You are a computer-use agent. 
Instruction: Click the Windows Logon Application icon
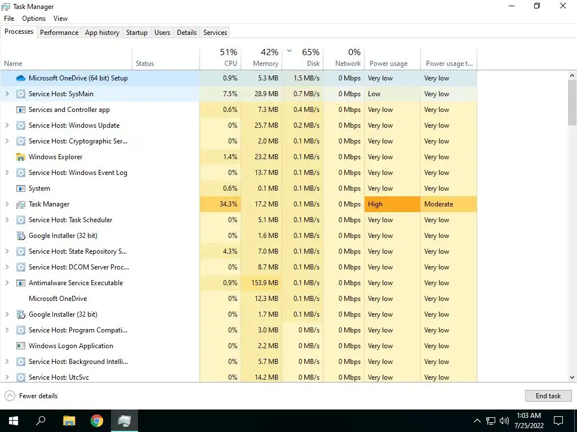tap(21, 346)
